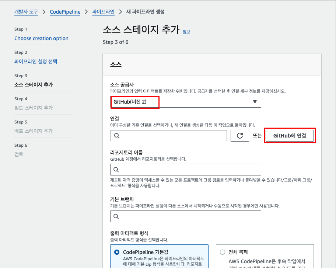This screenshot has width=336, height=268.
Task: Click the Step 3 of 6 text
Action: click(116, 42)
